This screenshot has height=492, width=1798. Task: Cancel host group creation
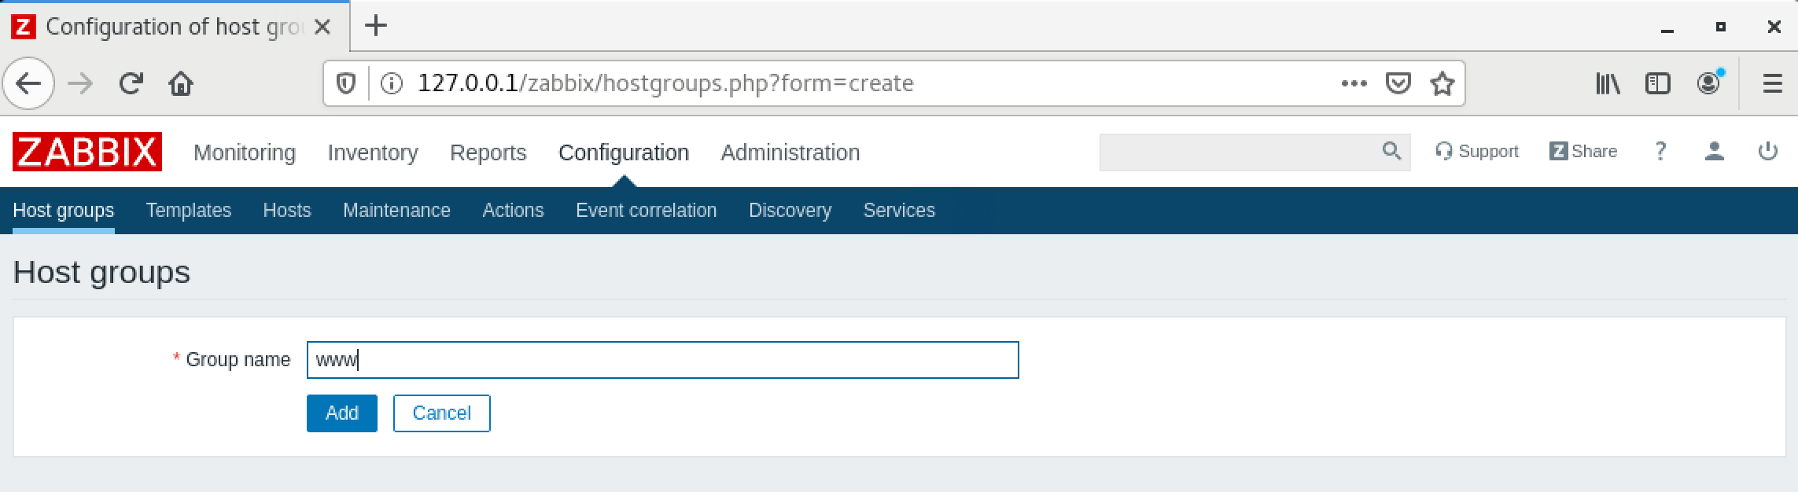(x=442, y=413)
